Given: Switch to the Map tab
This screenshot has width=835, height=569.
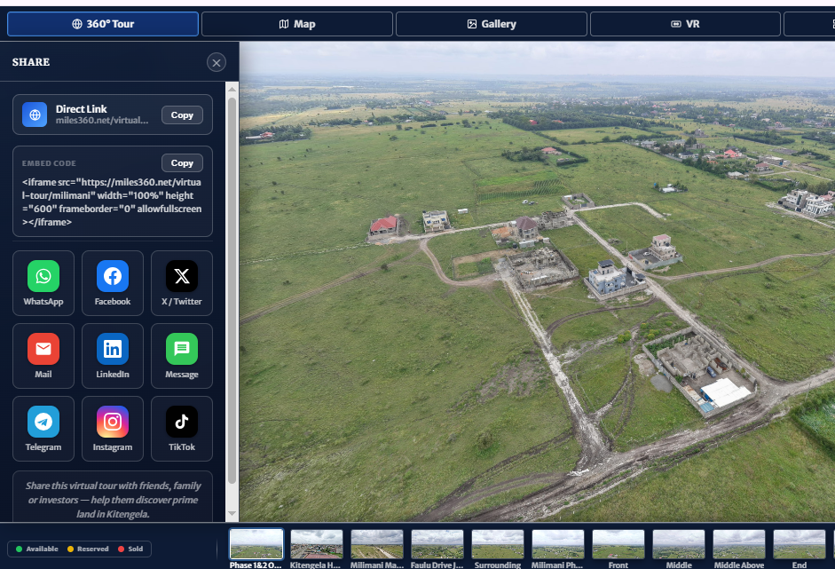Looking at the screenshot, I should 297,24.
